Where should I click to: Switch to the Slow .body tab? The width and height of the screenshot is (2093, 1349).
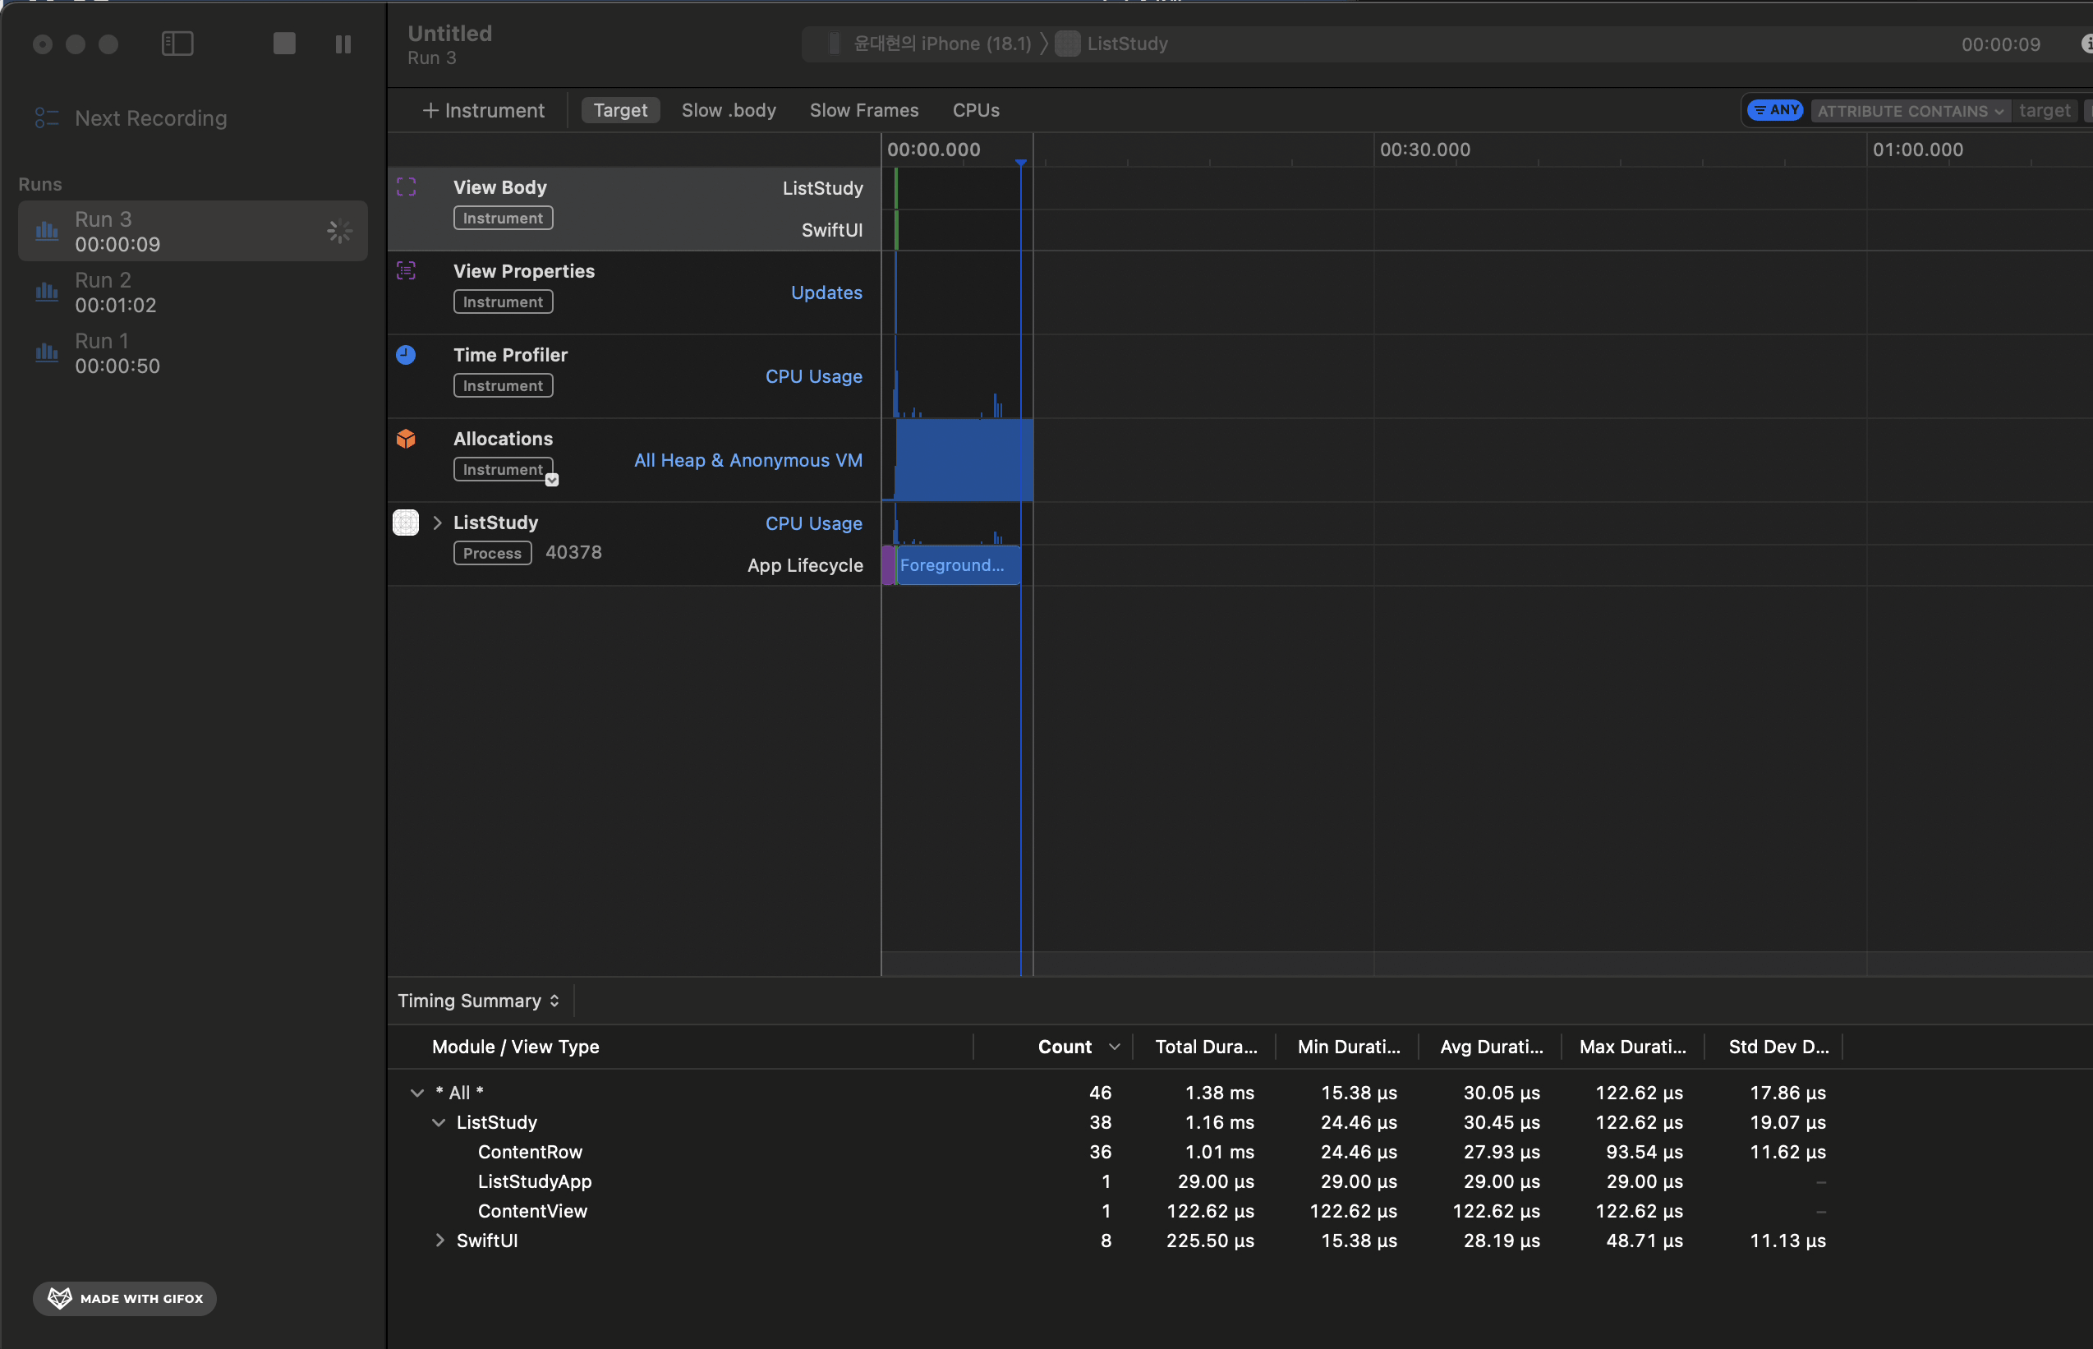click(x=729, y=110)
